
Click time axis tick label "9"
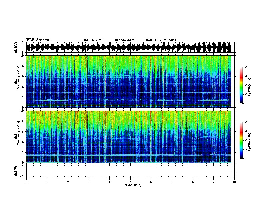[x=213, y=182]
